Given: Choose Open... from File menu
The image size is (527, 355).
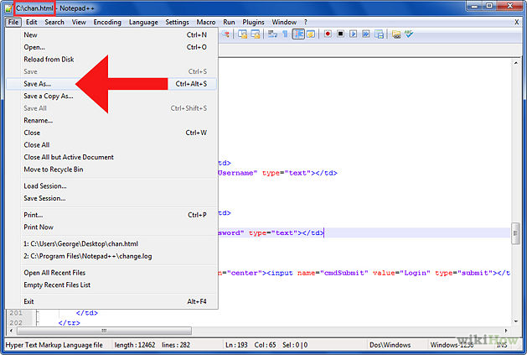Looking at the screenshot, I should [x=111, y=47].
